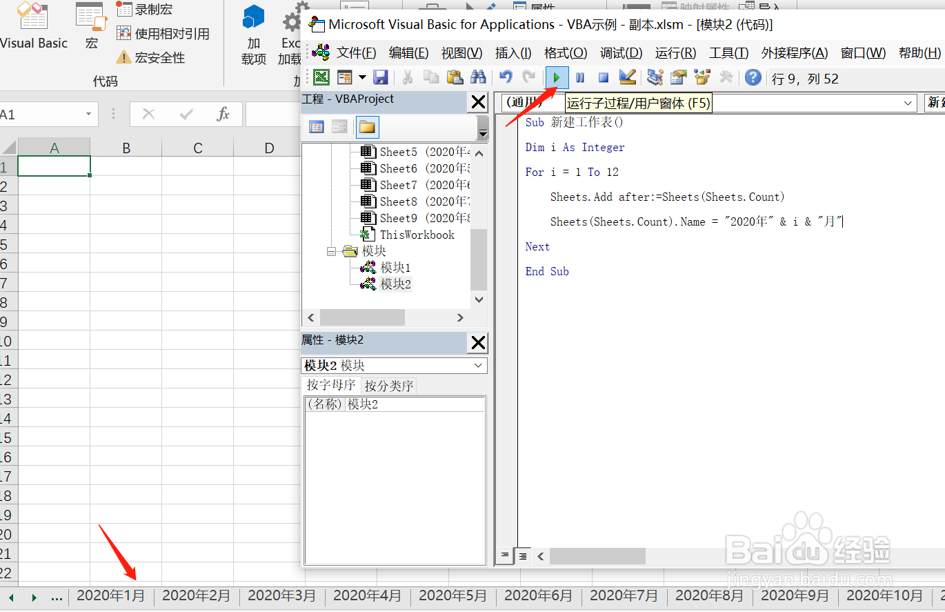Switch to the 按字母序 tab
Viewport: 945px width, 612px height.
(331, 385)
